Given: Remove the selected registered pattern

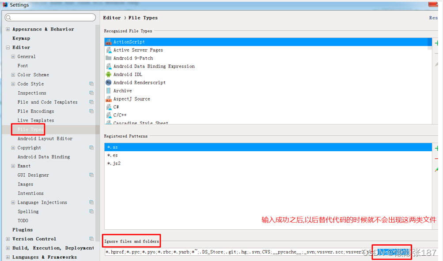Looking at the screenshot, I should coord(436,159).
